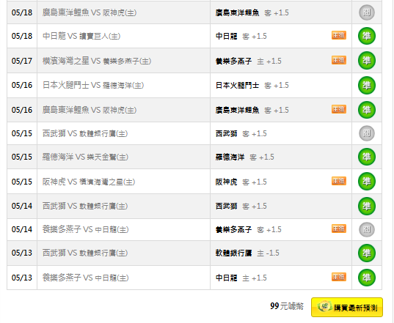
Task: Select 05/18 matchup 廣島東洋鯉魚 VS 阪神虎(主)
Action: point(90,12)
